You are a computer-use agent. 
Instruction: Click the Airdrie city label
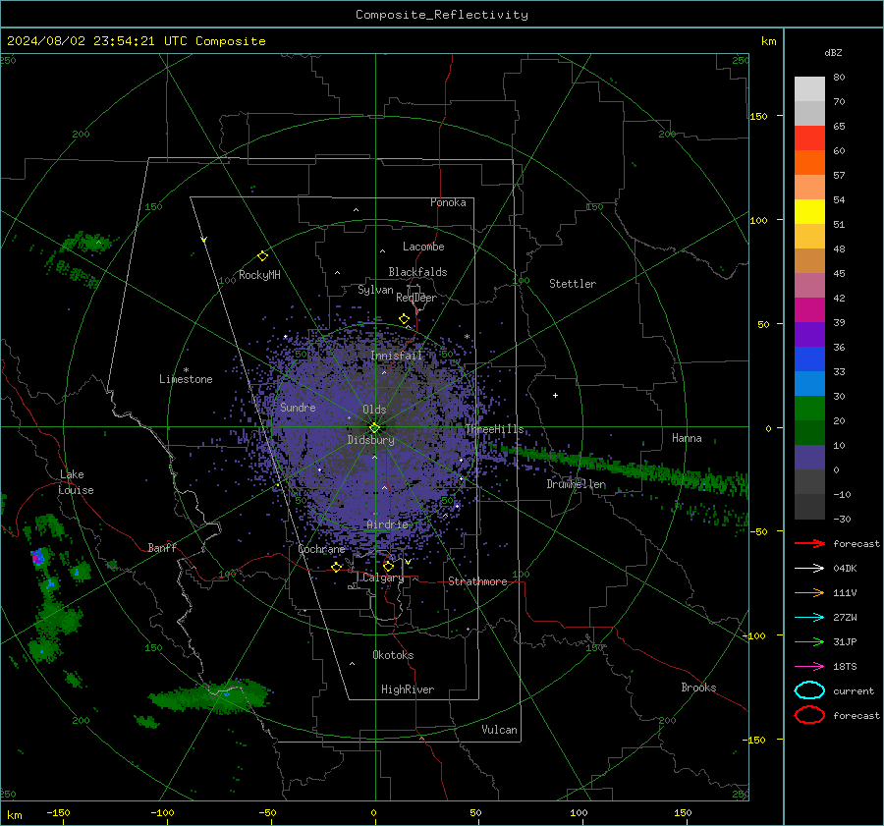pos(387,524)
